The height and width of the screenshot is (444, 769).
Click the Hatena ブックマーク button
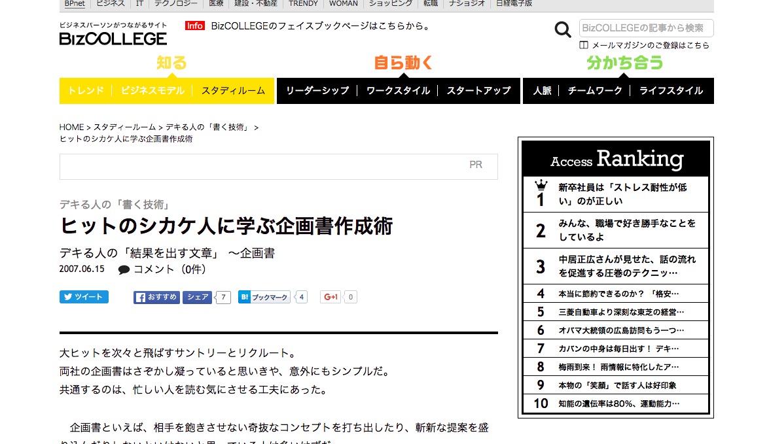click(x=264, y=298)
